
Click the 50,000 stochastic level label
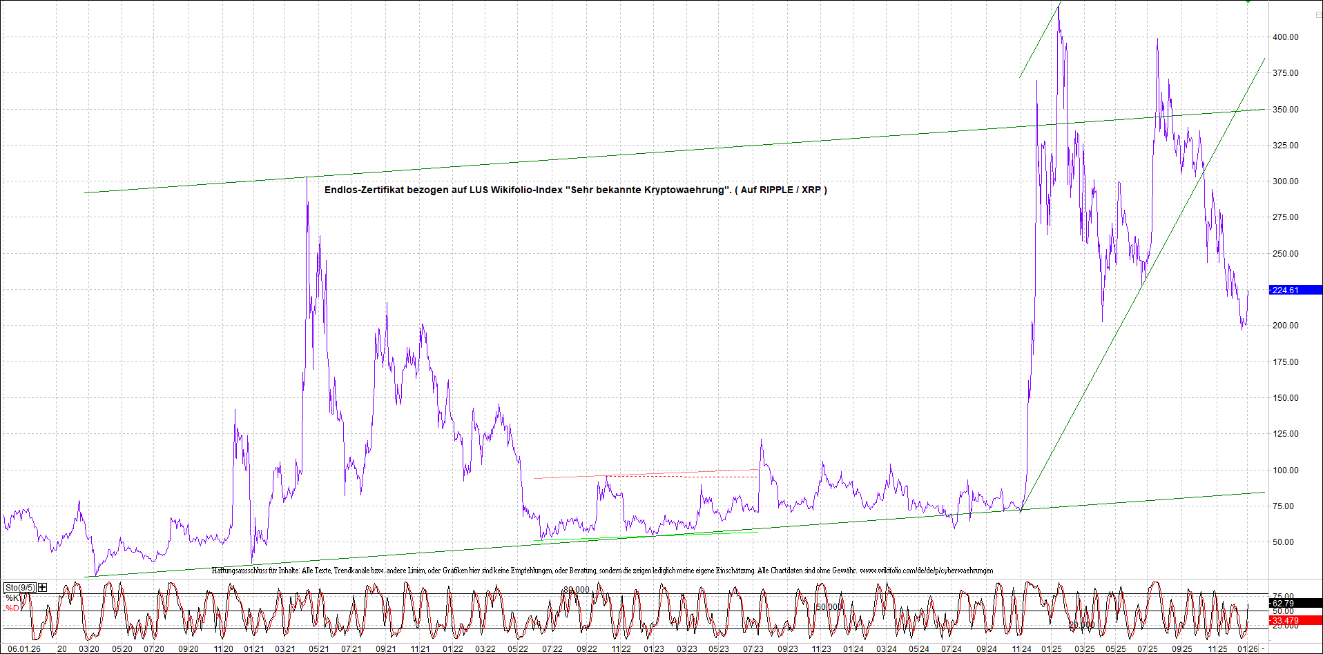pyautogui.click(x=829, y=607)
